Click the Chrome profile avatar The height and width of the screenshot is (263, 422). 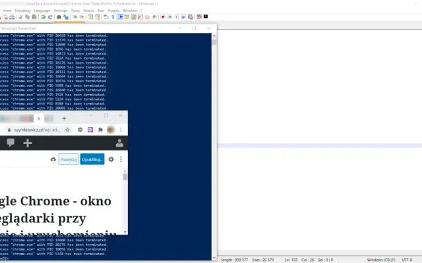pyautogui.click(x=111, y=130)
